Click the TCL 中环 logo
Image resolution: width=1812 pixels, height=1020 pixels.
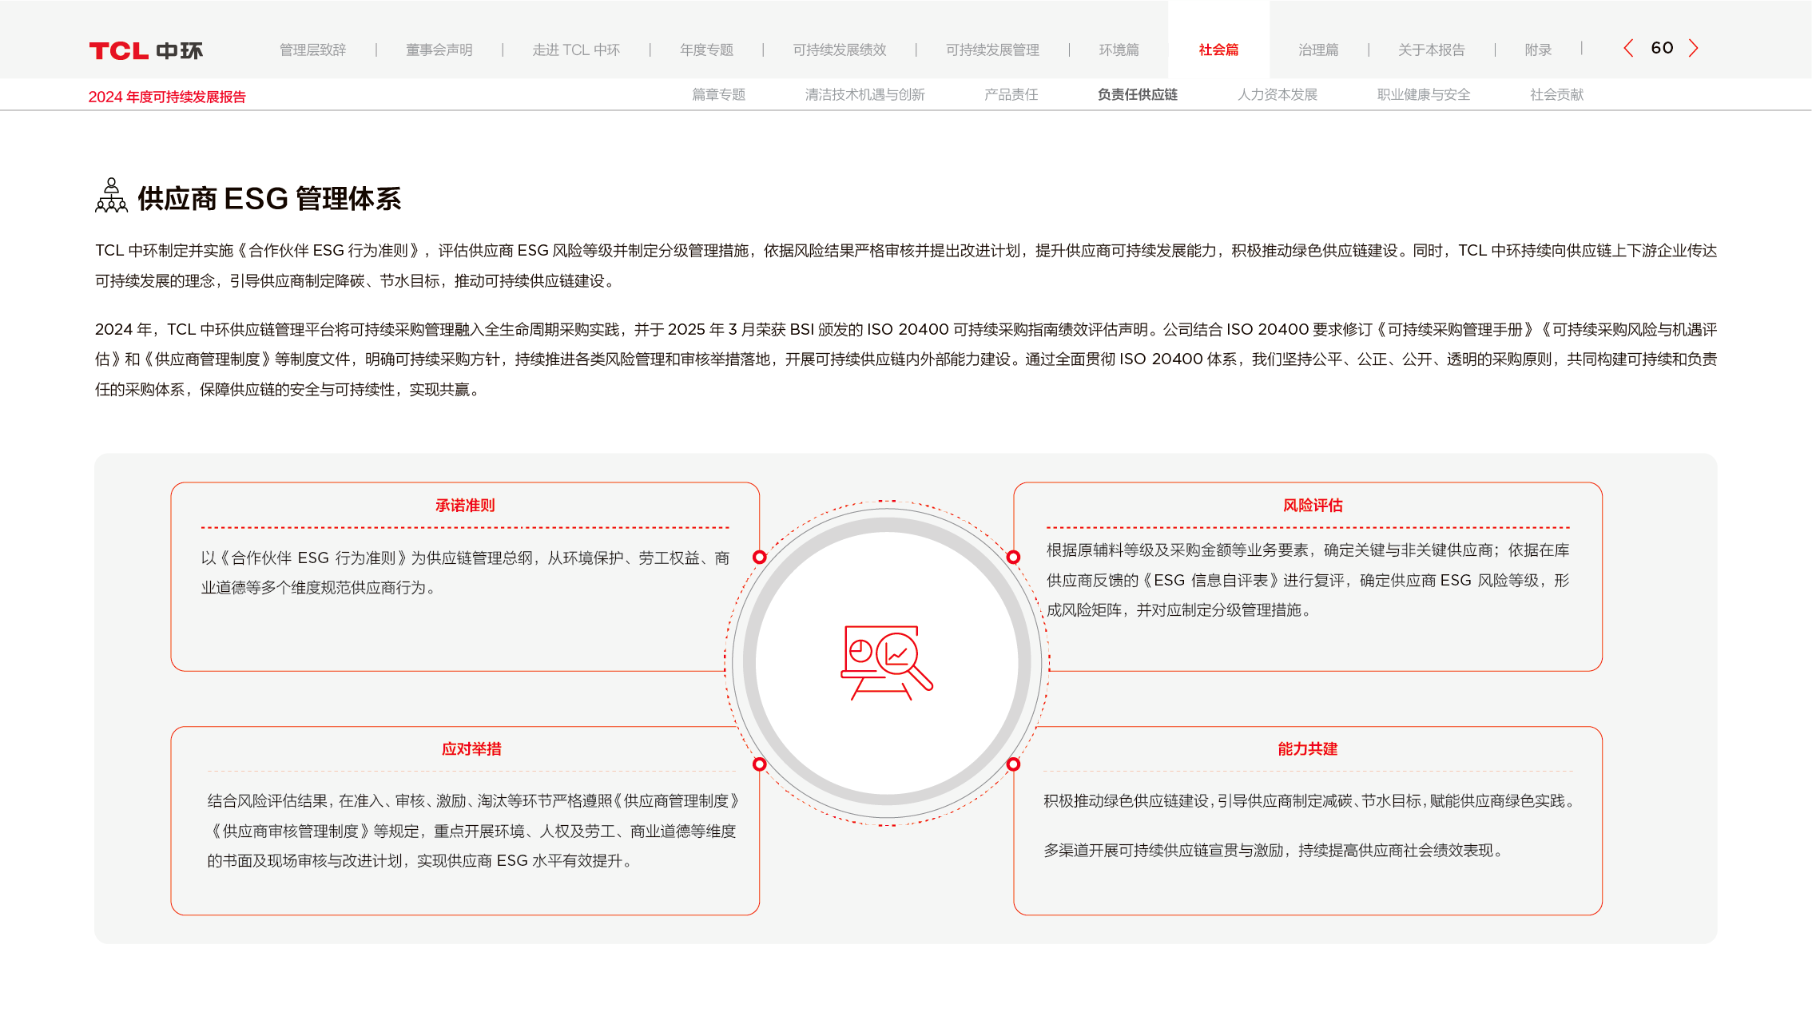coord(145,50)
